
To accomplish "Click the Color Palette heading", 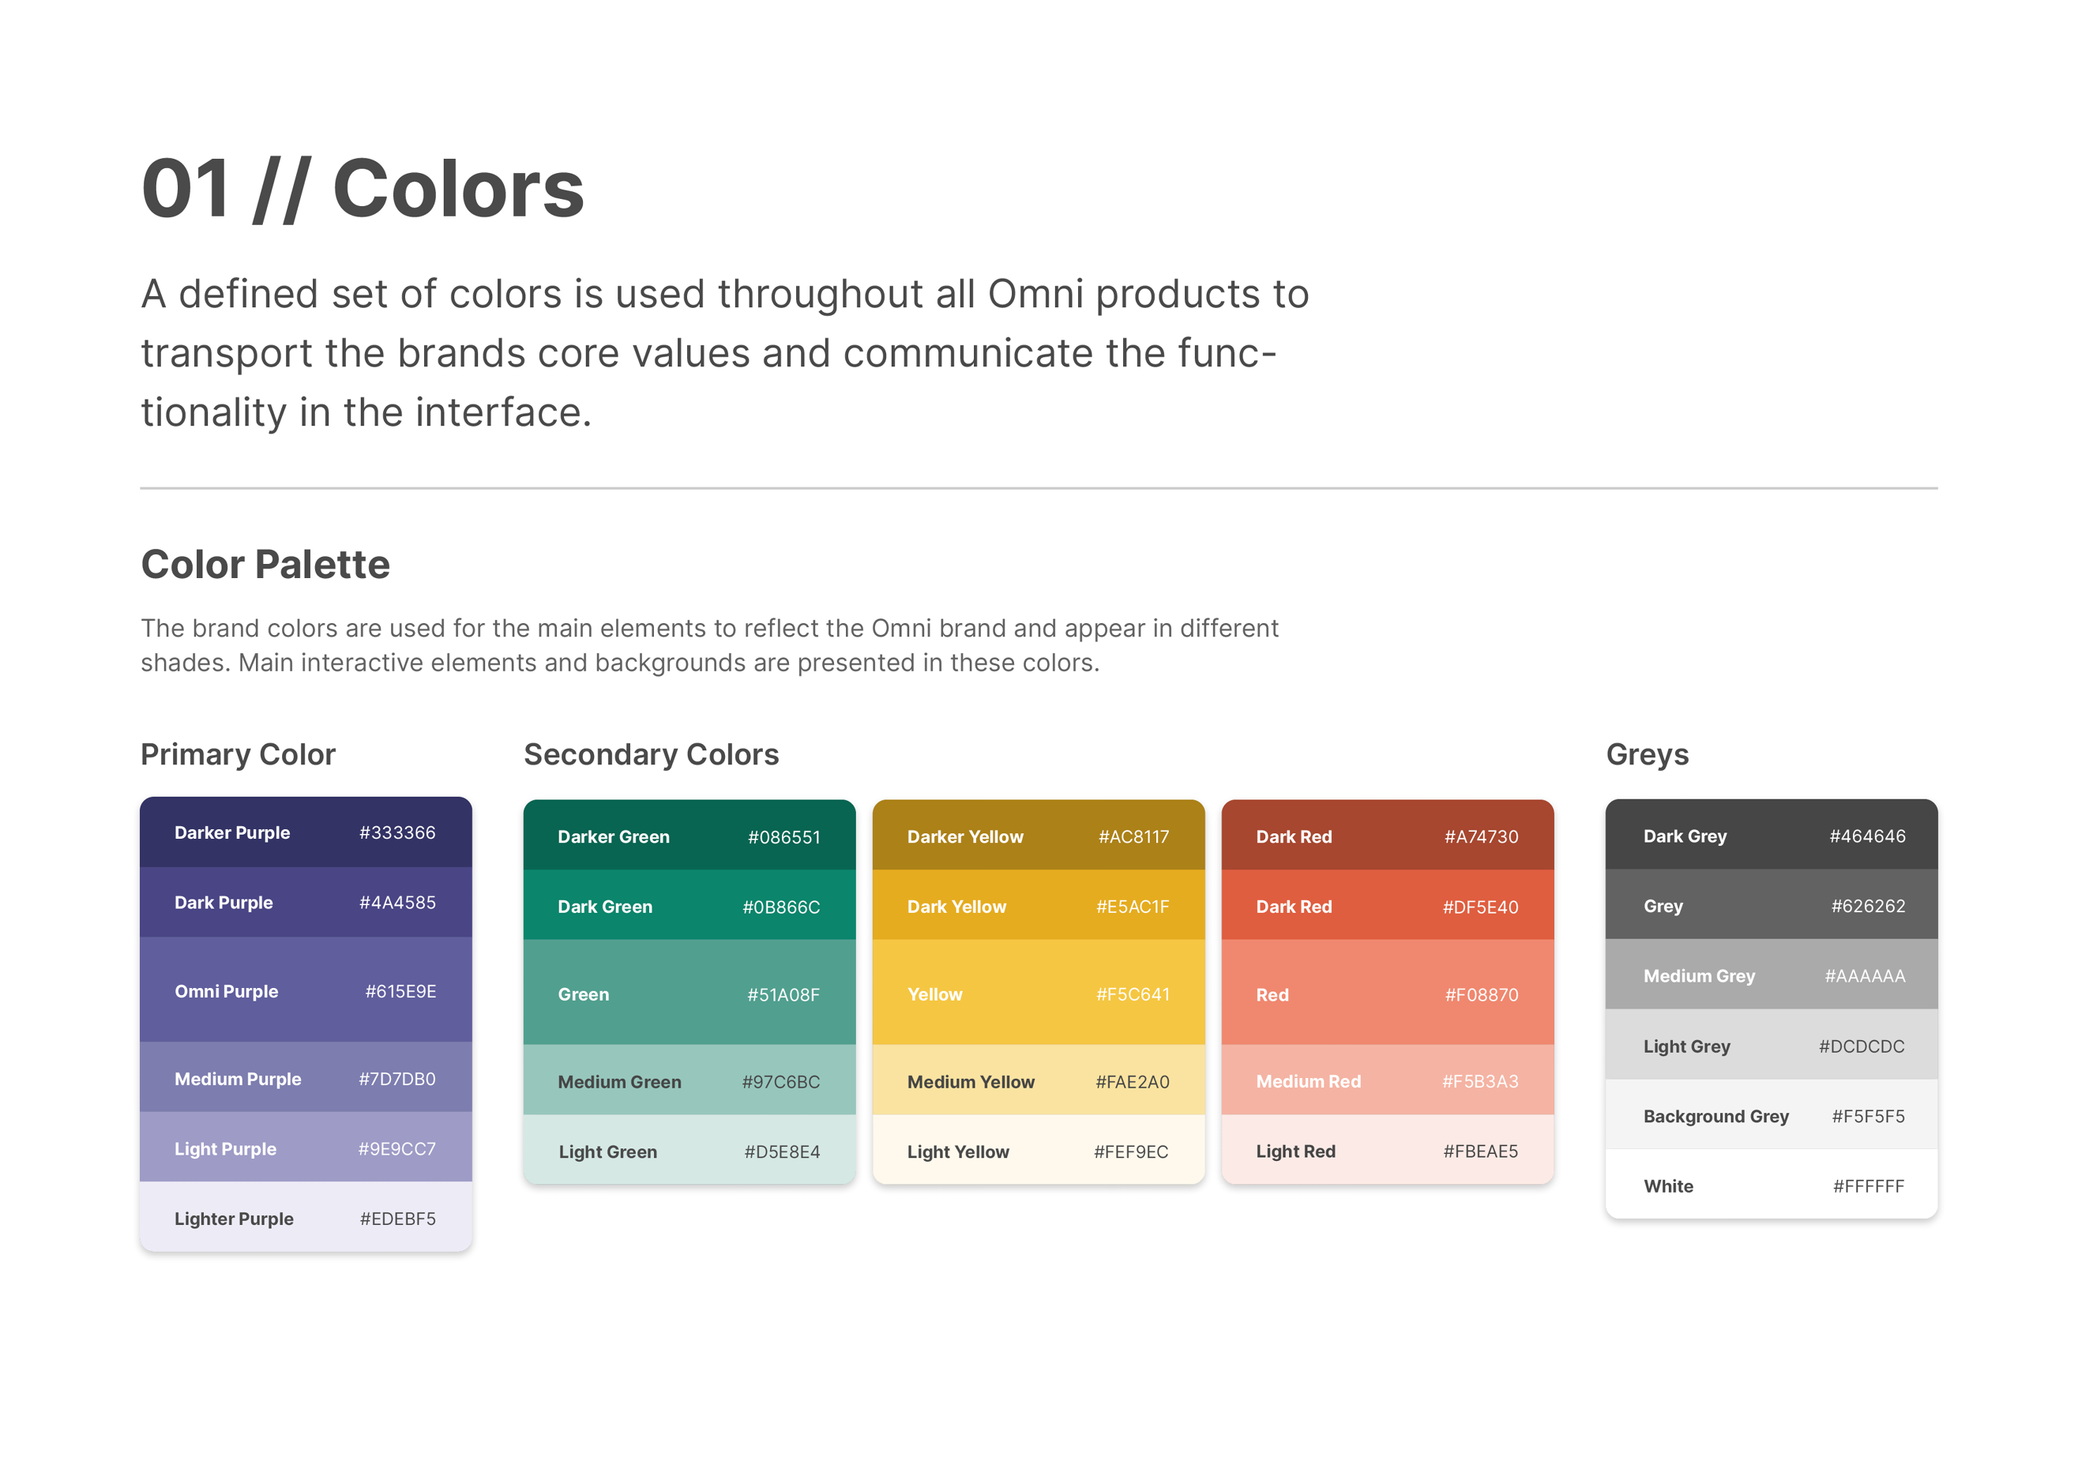I will click(x=265, y=564).
